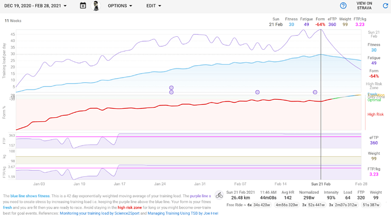This screenshot has height=217, width=391.
Task: Open the help question mark icon
Action: (x=343, y=6)
